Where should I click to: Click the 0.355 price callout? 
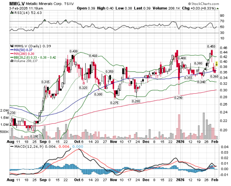[x=188, y=78]
